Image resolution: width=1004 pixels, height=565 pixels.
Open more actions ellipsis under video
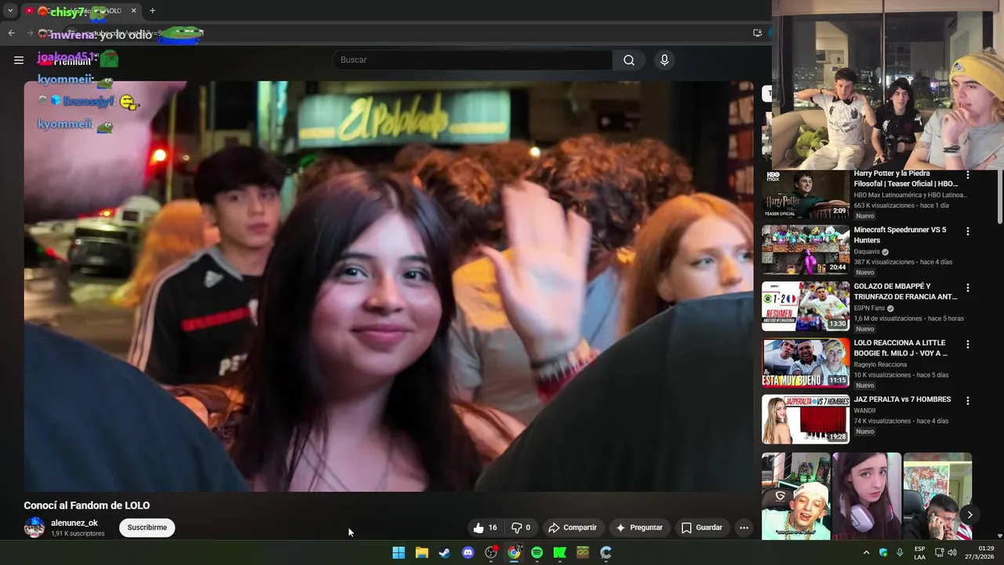coord(744,527)
